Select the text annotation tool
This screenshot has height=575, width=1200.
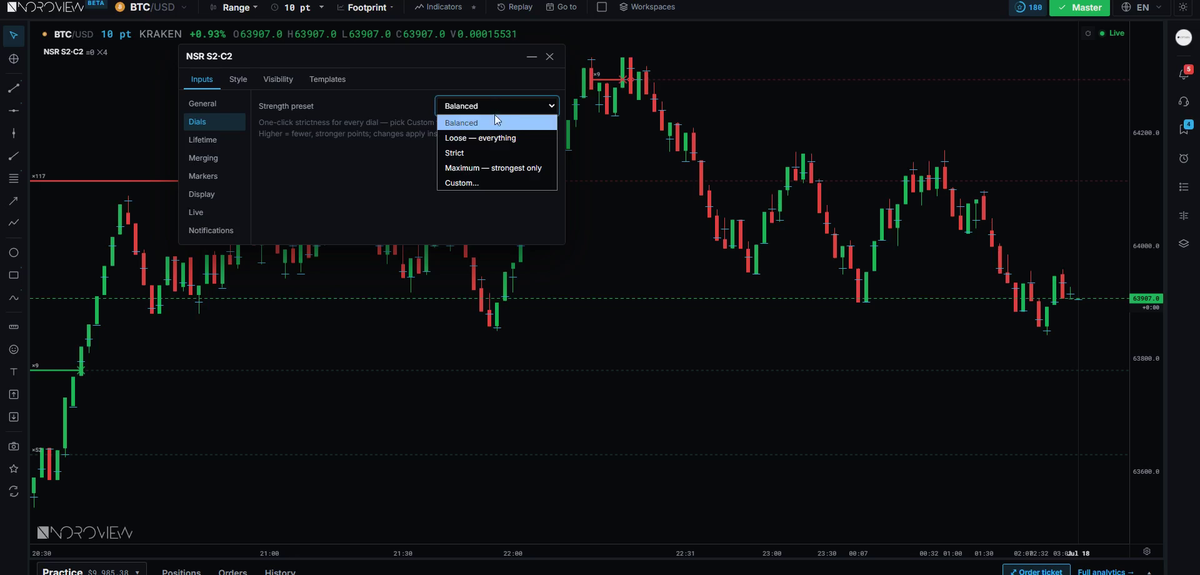pos(14,372)
